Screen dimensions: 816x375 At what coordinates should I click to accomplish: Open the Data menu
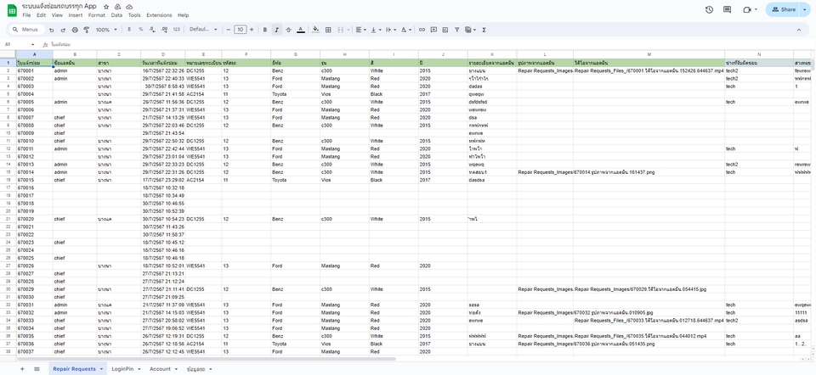point(116,15)
